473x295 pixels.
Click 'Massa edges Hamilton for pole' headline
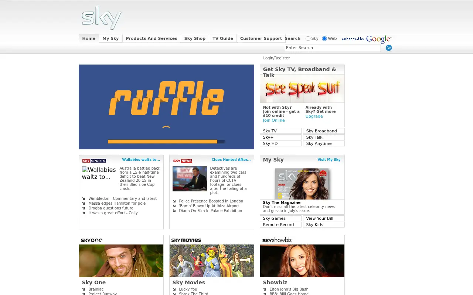pos(117,204)
